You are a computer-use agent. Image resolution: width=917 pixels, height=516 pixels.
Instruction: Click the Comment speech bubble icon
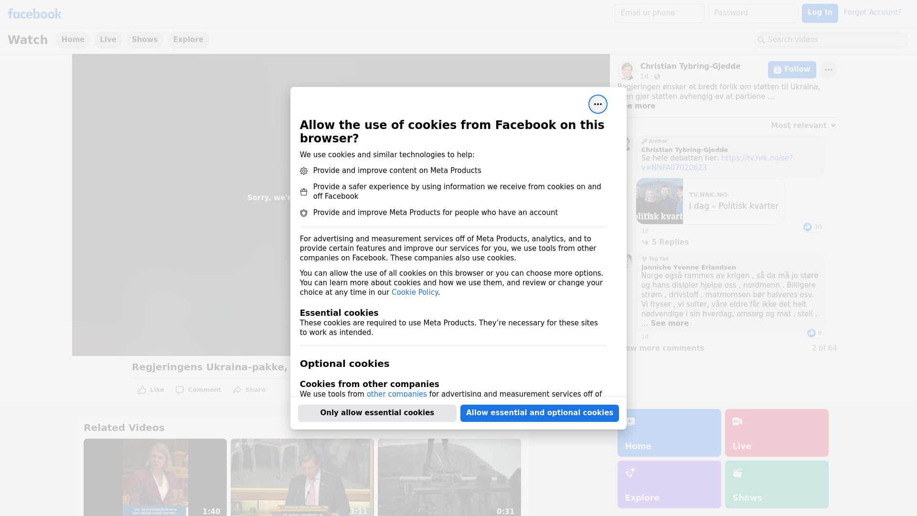coord(180,390)
